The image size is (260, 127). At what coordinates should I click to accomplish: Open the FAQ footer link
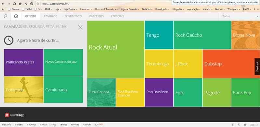(x=54, y=125)
